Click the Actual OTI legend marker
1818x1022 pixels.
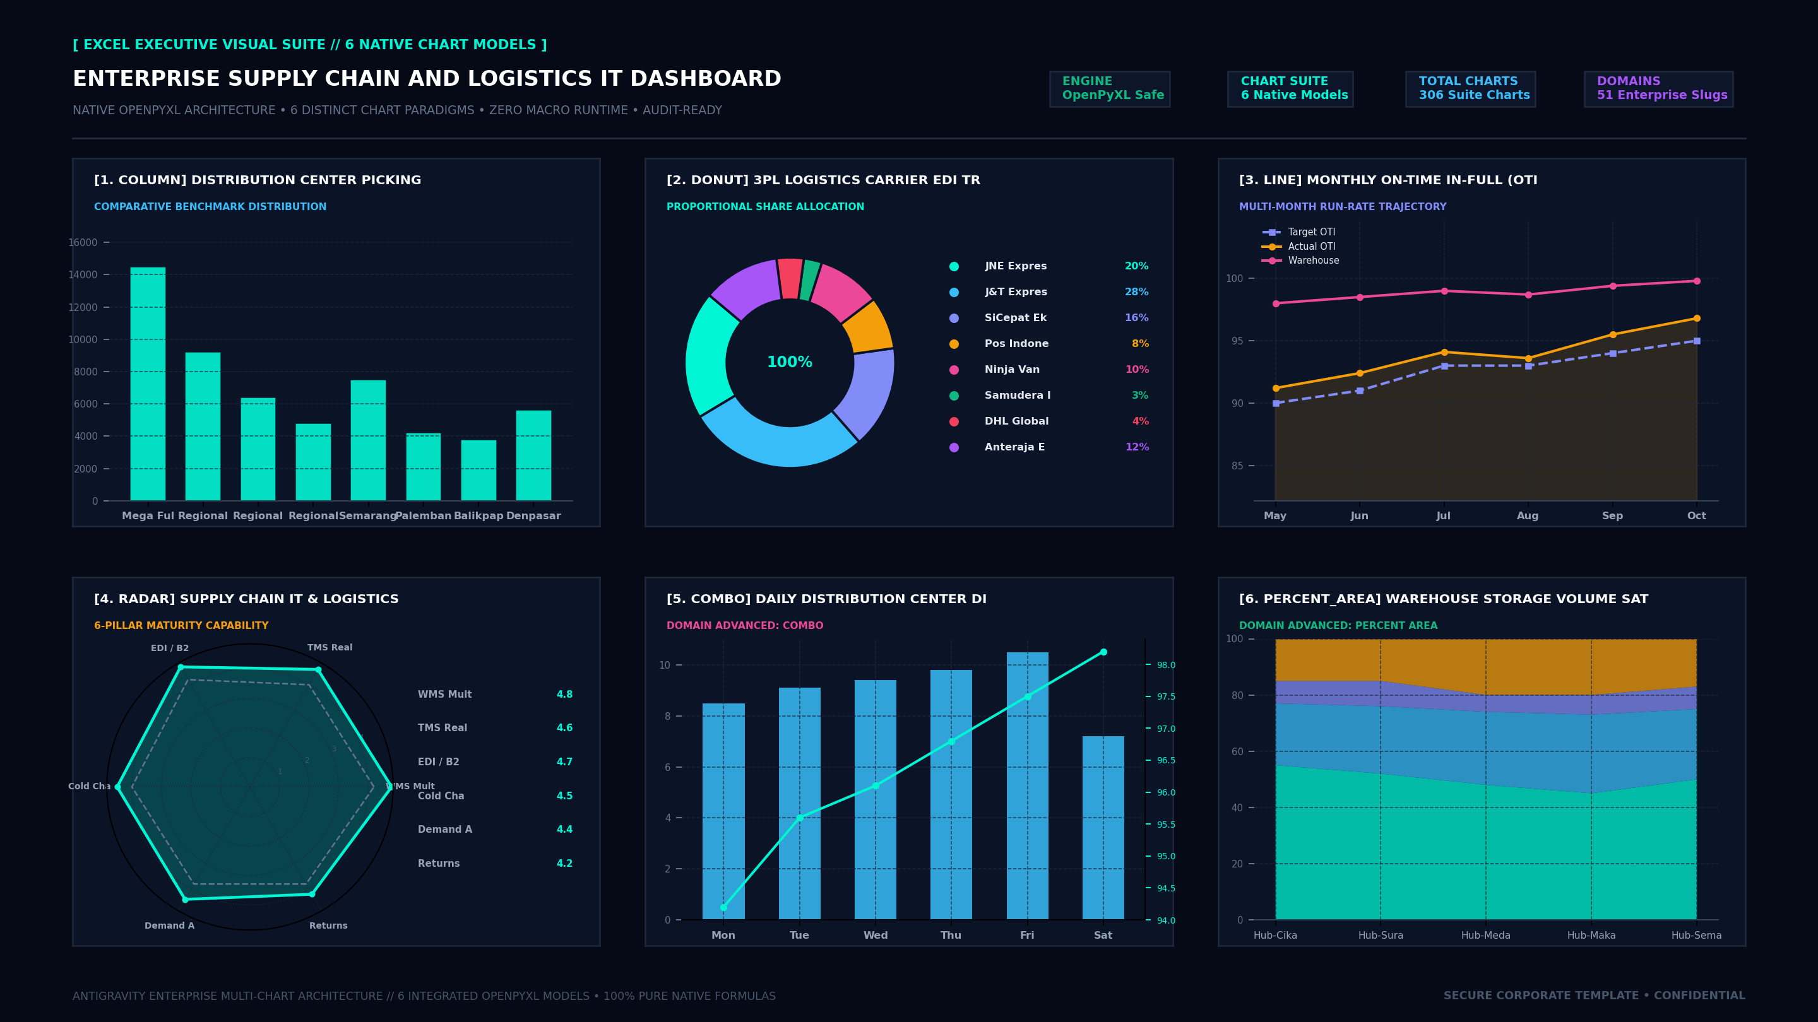pyautogui.click(x=1271, y=247)
